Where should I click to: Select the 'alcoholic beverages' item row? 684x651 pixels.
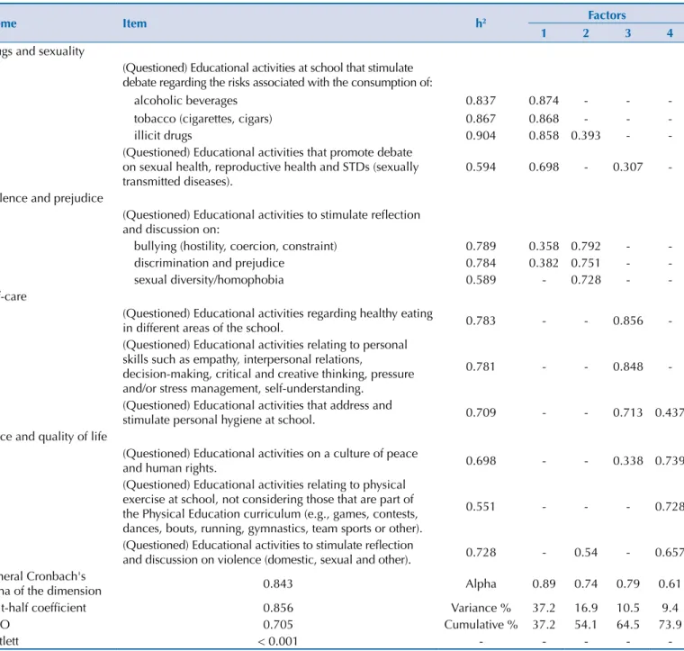click(185, 101)
